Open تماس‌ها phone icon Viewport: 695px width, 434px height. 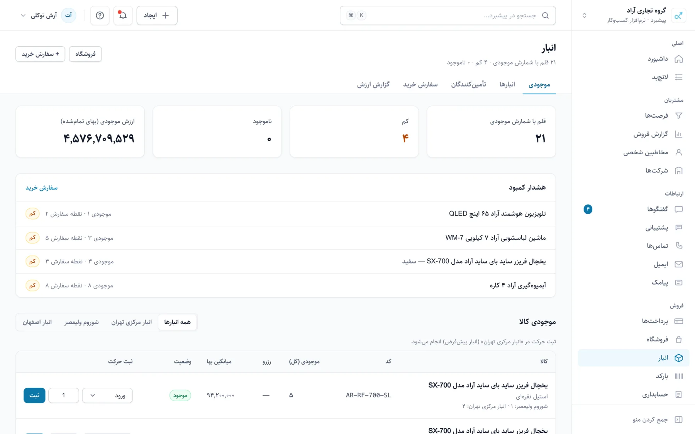(x=678, y=246)
